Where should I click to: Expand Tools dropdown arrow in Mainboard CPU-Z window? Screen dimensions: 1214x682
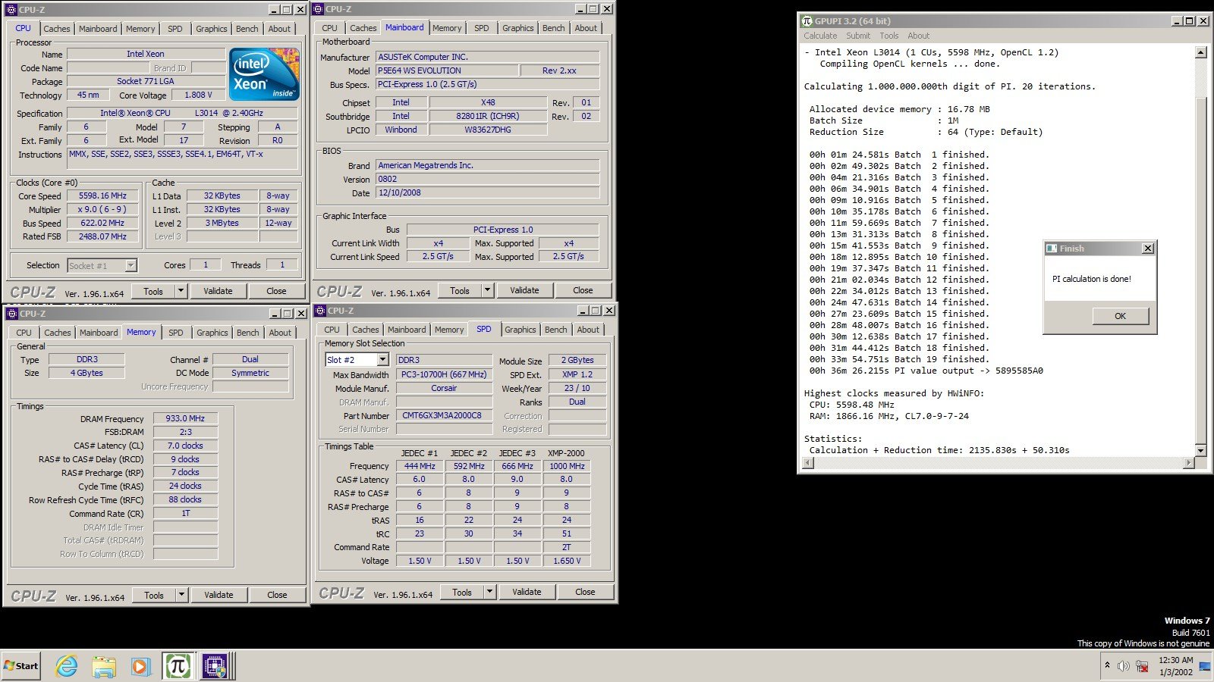[x=487, y=290]
